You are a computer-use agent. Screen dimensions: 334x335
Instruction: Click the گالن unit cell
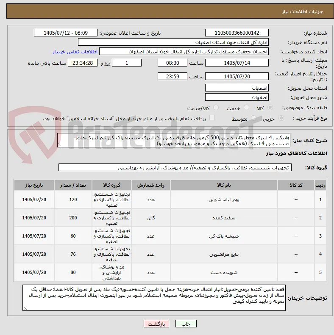point(151,218)
